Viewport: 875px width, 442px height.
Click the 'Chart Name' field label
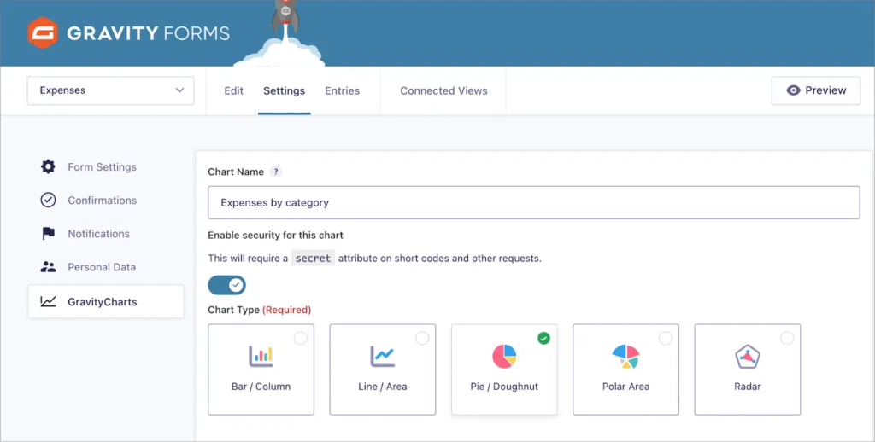click(236, 172)
